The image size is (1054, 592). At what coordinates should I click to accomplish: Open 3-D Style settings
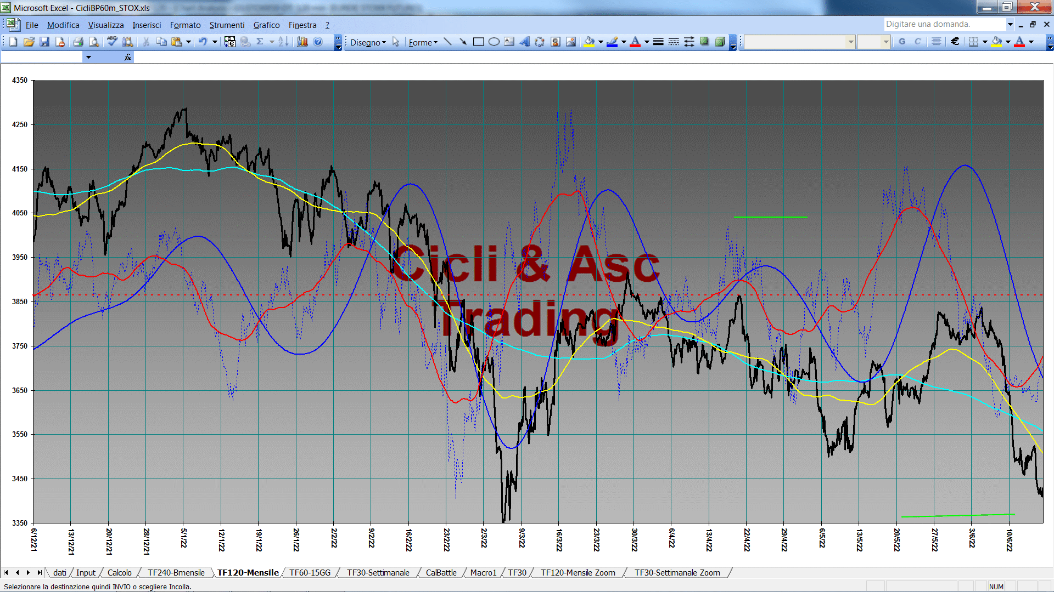tap(720, 42)
